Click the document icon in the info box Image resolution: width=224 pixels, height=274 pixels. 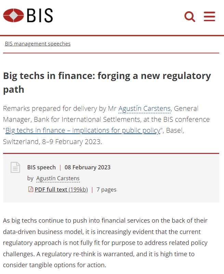[x=15, y=167]
